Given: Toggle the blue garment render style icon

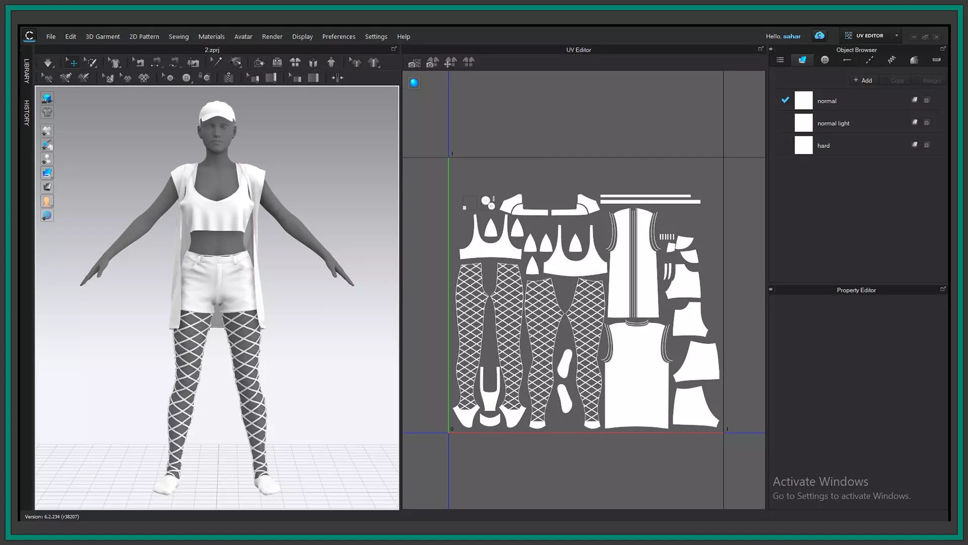Looking at the screenshot, I should point(47,173).
